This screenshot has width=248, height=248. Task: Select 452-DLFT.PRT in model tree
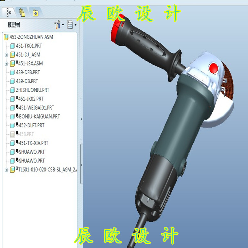[x=32, y=126]
